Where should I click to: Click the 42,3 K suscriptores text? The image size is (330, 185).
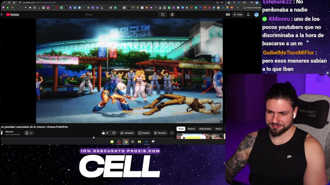[x=13, y=135]
